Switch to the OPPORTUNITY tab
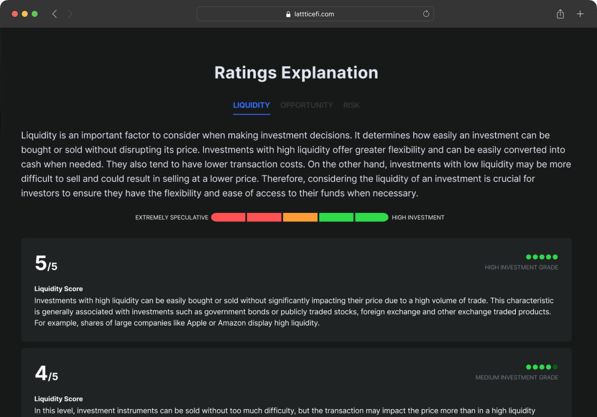This screenshot has width=597, height=417. pyautogui.click(x=306, y=105)
